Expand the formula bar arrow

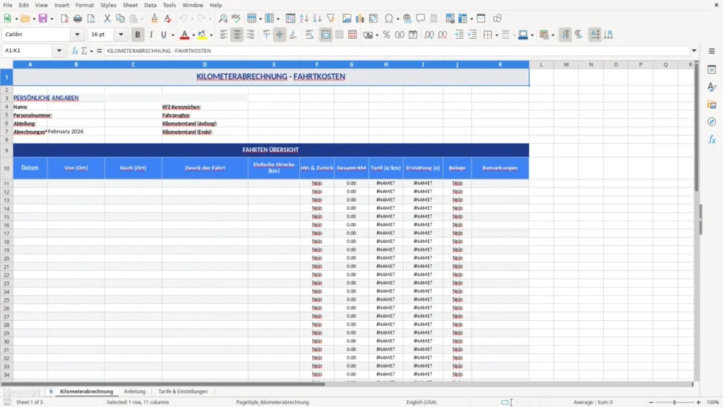coord(694,51)
